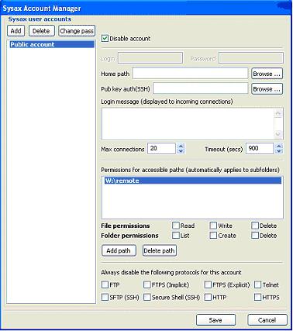Enable Folder permissions Delete checkbox
293x331 pixels.
255,236
